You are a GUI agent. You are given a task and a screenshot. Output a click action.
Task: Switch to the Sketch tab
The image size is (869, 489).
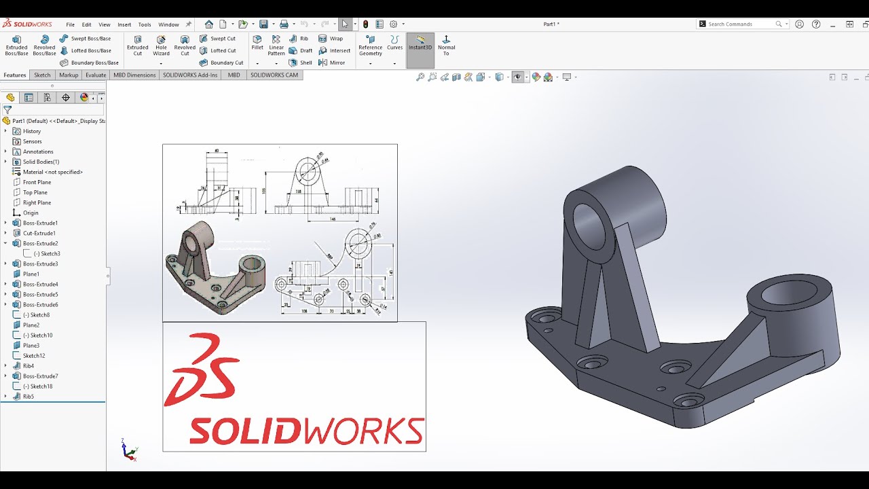(x=42, y=75)
